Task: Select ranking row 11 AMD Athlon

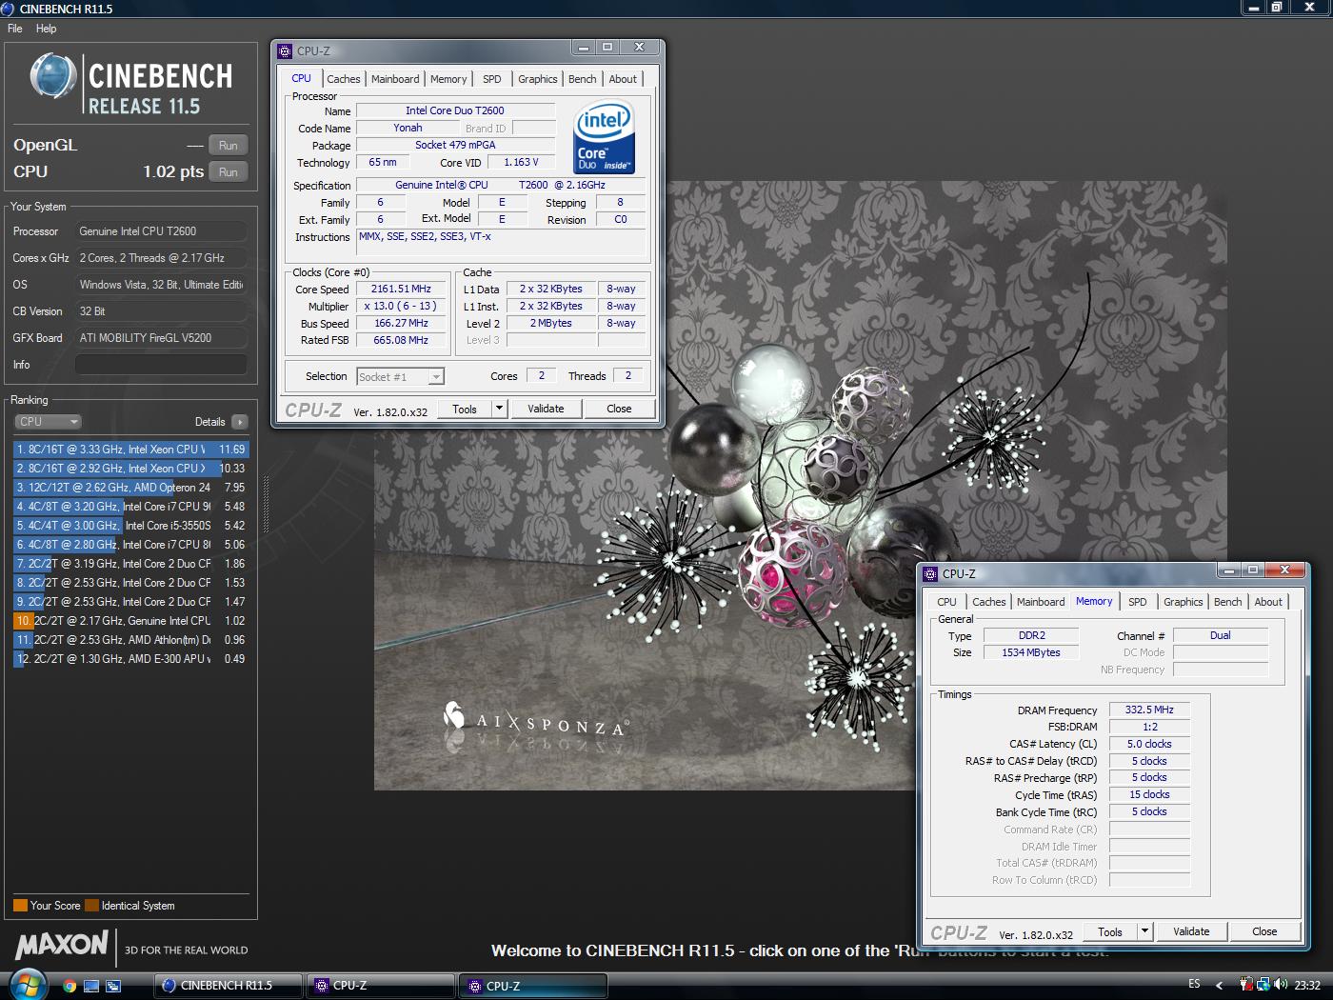Action: coord(130,639)
